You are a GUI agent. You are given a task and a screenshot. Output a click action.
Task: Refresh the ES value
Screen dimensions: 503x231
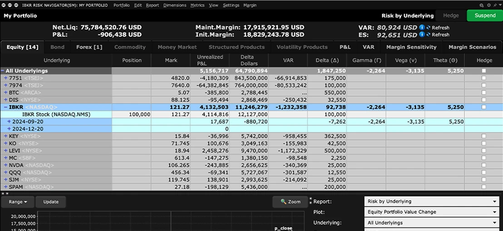(x=438, y=34)
